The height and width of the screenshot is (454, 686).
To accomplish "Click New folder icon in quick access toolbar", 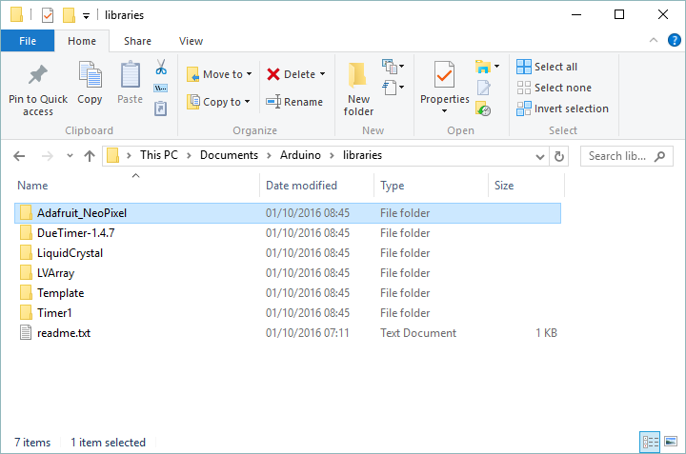I will point(69,15).
